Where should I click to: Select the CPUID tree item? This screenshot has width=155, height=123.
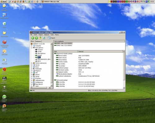tap(40, 51)
